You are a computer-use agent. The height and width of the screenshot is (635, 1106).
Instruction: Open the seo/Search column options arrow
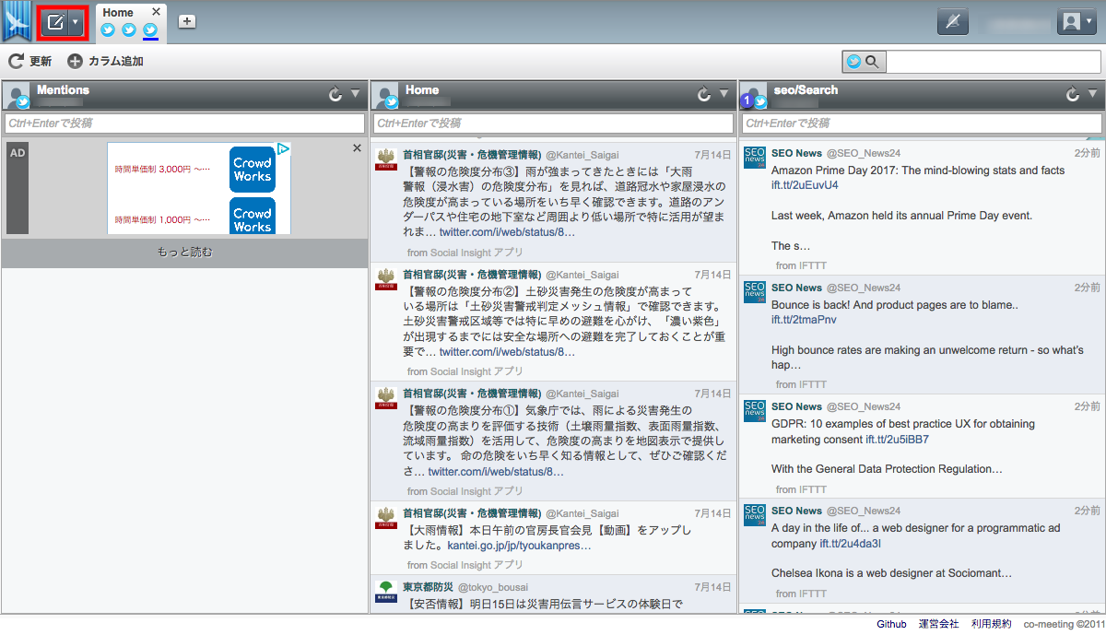point(1093,93)
